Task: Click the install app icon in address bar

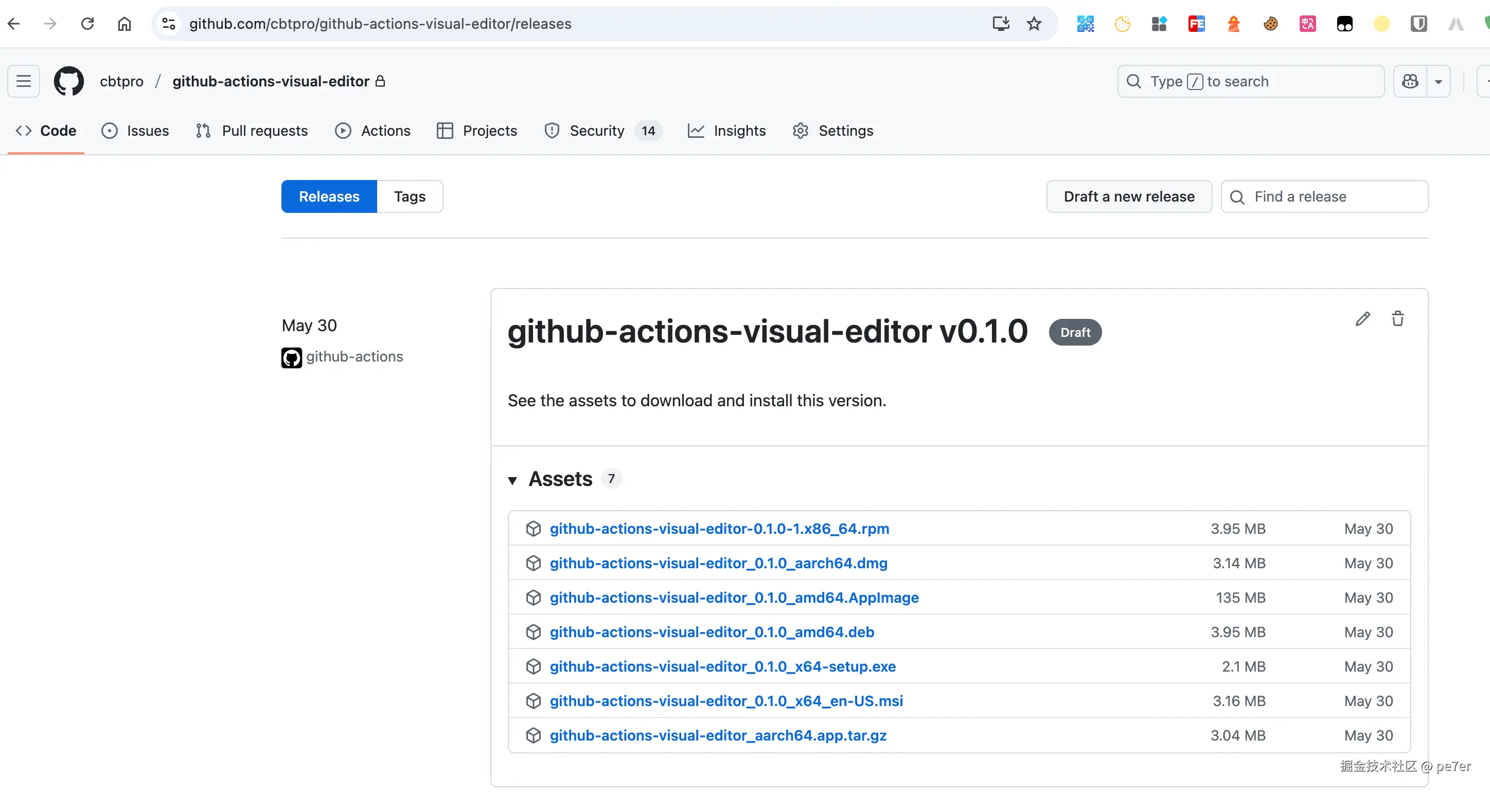Action: pyautogui.click(x=1001, y=24)
